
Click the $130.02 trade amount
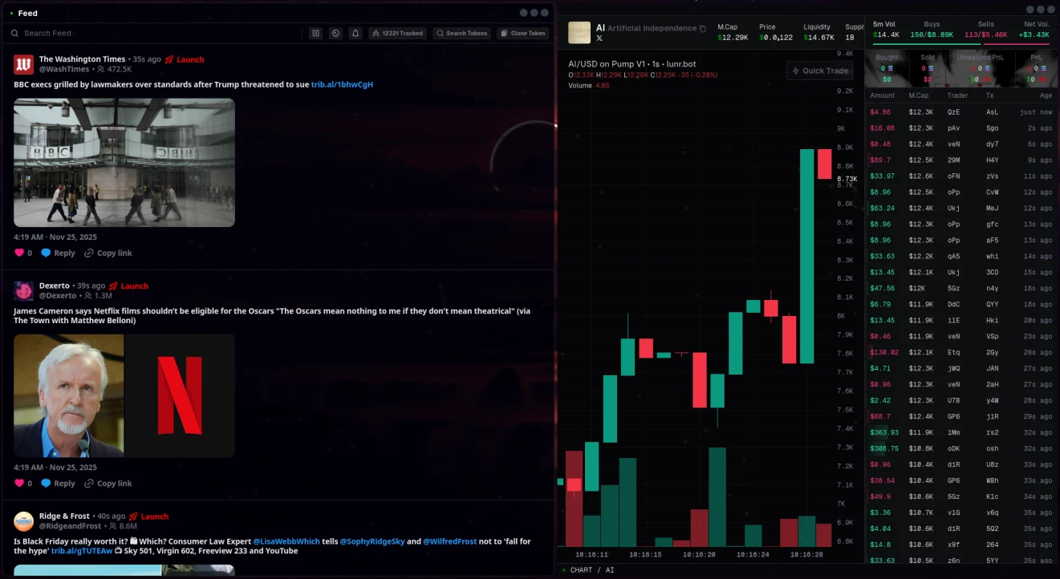pos(884,352)
